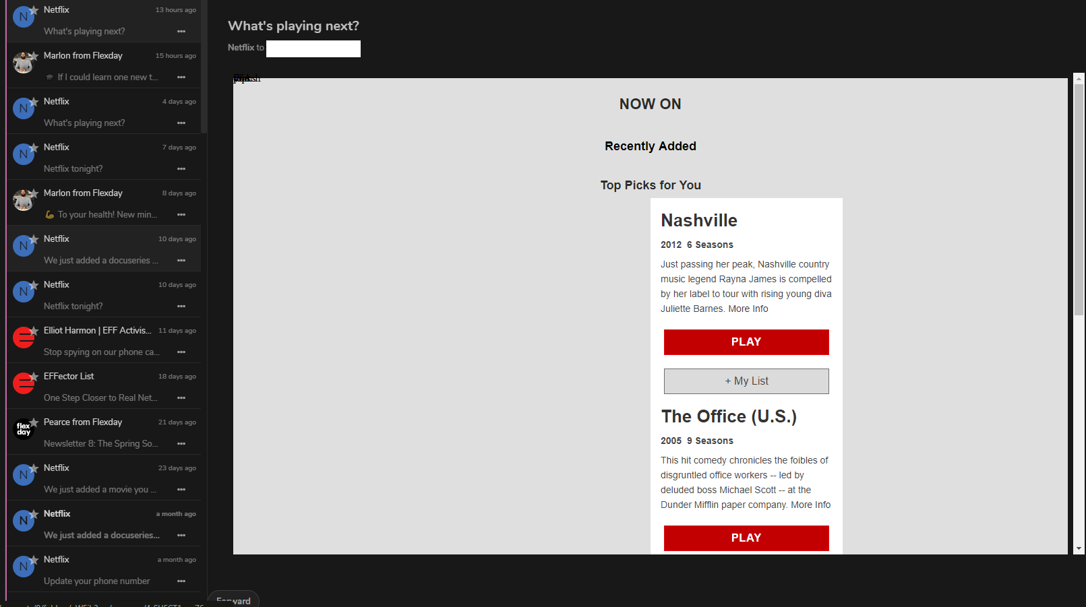Show more options for 'If I could learn' email
1086x607 pixels.
181,77
